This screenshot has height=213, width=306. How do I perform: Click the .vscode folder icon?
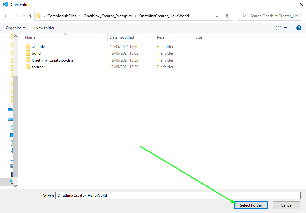28,47
